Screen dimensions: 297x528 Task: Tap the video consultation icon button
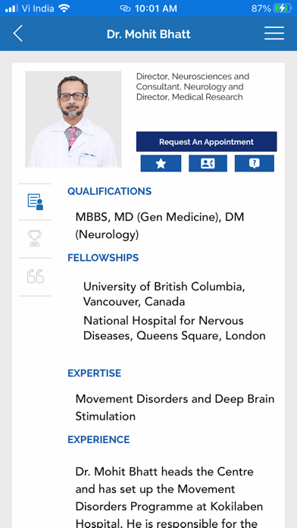tap(208, 164)
